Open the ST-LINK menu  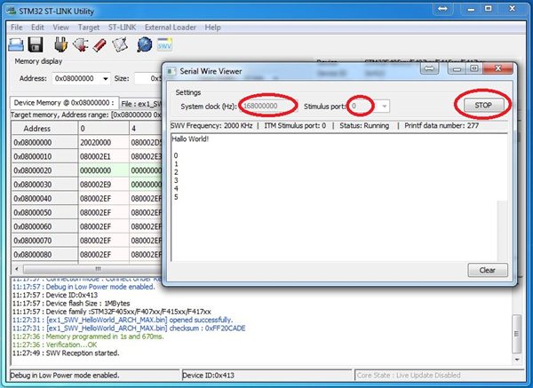(122, 28)
